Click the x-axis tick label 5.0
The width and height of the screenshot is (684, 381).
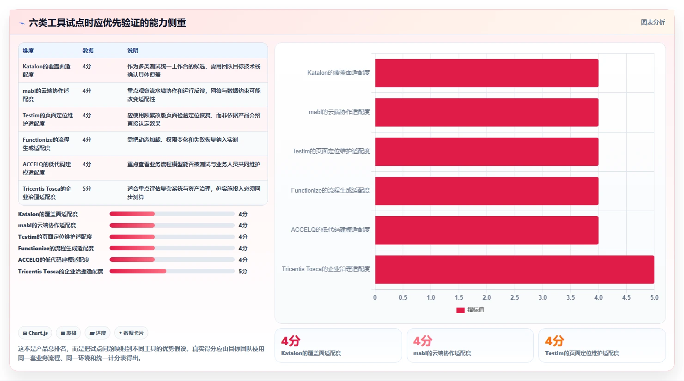point(654,297)
